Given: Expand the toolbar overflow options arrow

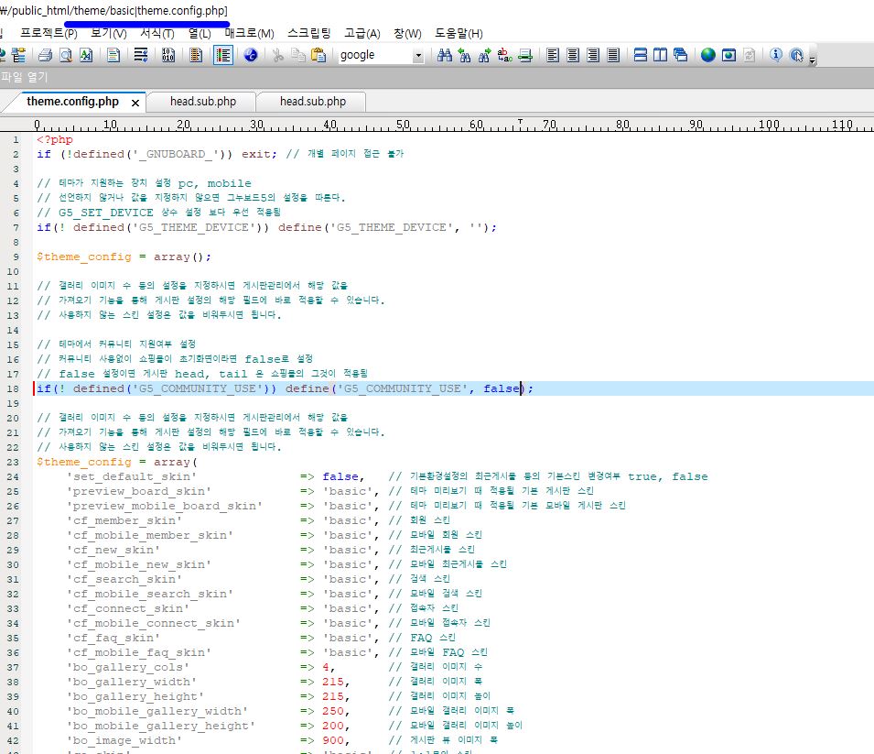Looking at the screenshot, I should 813,59.
